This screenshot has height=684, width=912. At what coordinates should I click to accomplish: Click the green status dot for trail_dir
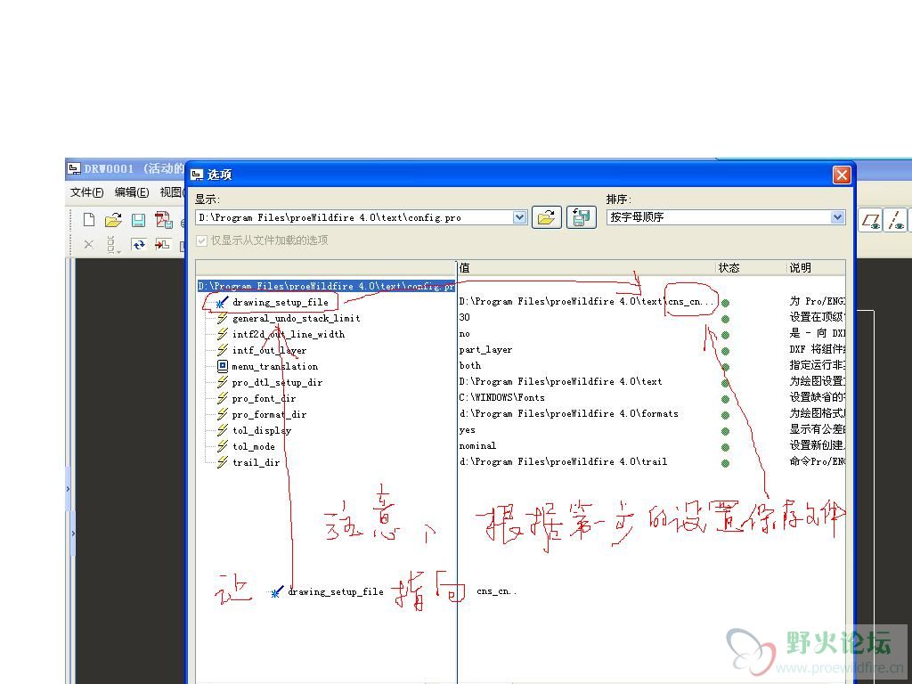(725, 463)
